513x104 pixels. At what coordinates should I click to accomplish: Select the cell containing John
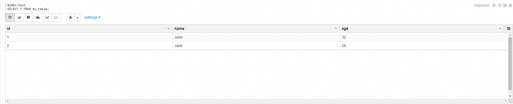(x=256, y=37)
